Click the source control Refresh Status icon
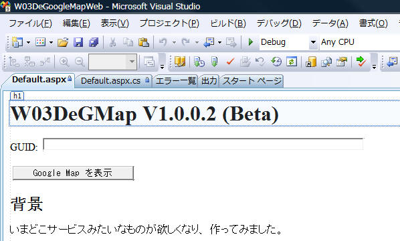Screen dimensions: 400x241 [292, 62]
